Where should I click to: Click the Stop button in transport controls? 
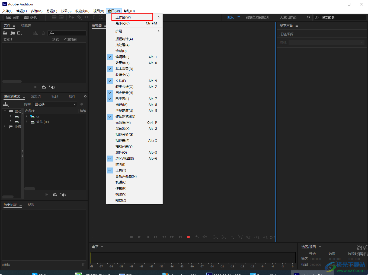[x=131, y=237]
